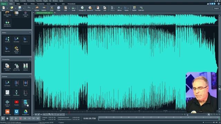Open the dropdown arrow beside Salvar
The height and width of the screenshot is (124, 221).
tap(23, 8)
